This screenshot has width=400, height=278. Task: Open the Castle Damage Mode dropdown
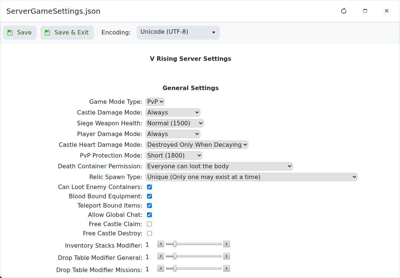click(x=173, y=112)
